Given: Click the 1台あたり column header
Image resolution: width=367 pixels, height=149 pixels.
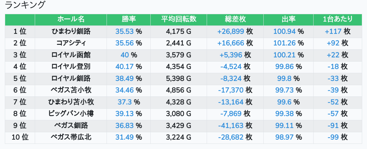Looking at the screenshot, I should (x=337, y=19).
